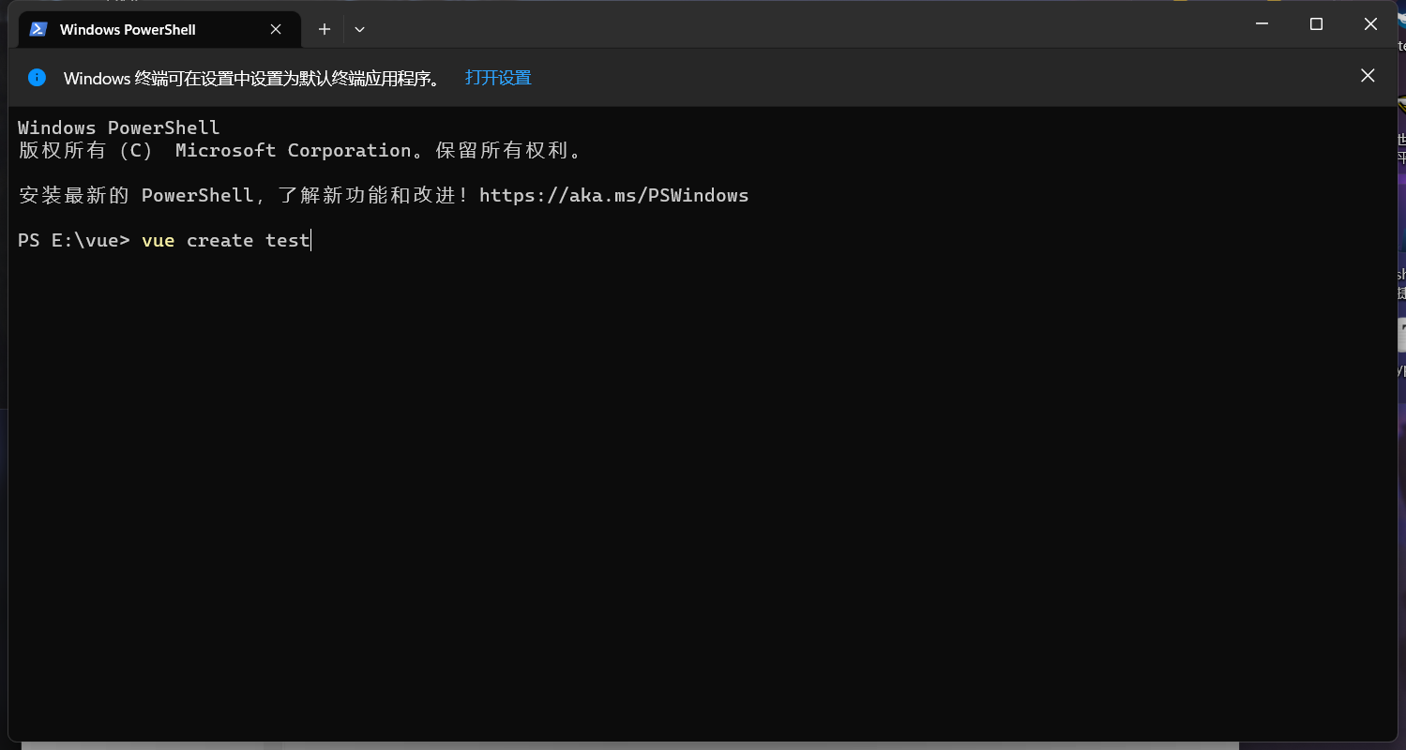Viewport: 1406px width, 750px height.
Task: Close the Windows PowerShell tab
Action: coord(276,29)
